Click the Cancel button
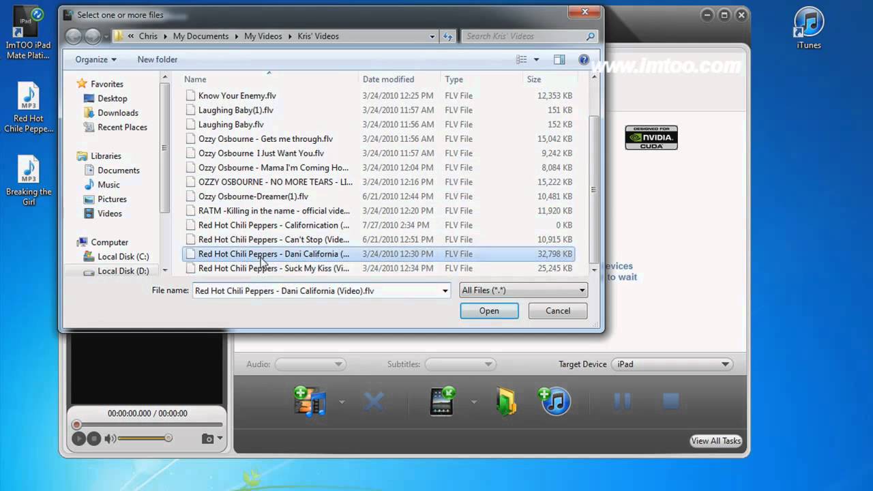Image resolution: width=873 pixels, height=491 pixels. [x=558, y=310]
